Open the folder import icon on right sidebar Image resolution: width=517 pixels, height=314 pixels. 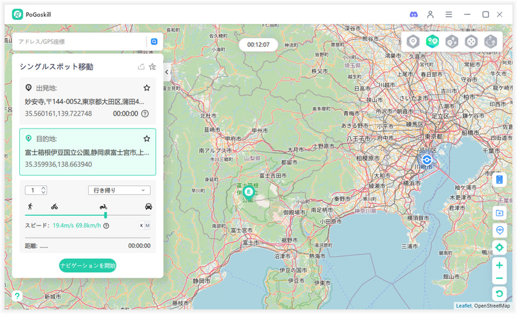(499, 213)
